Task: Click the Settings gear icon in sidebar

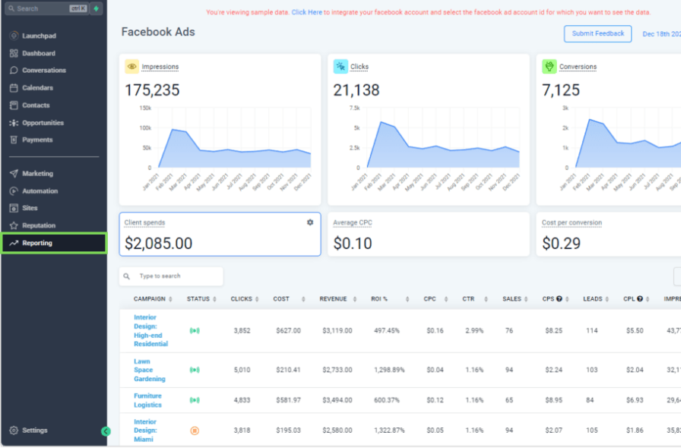Action: 14,431
